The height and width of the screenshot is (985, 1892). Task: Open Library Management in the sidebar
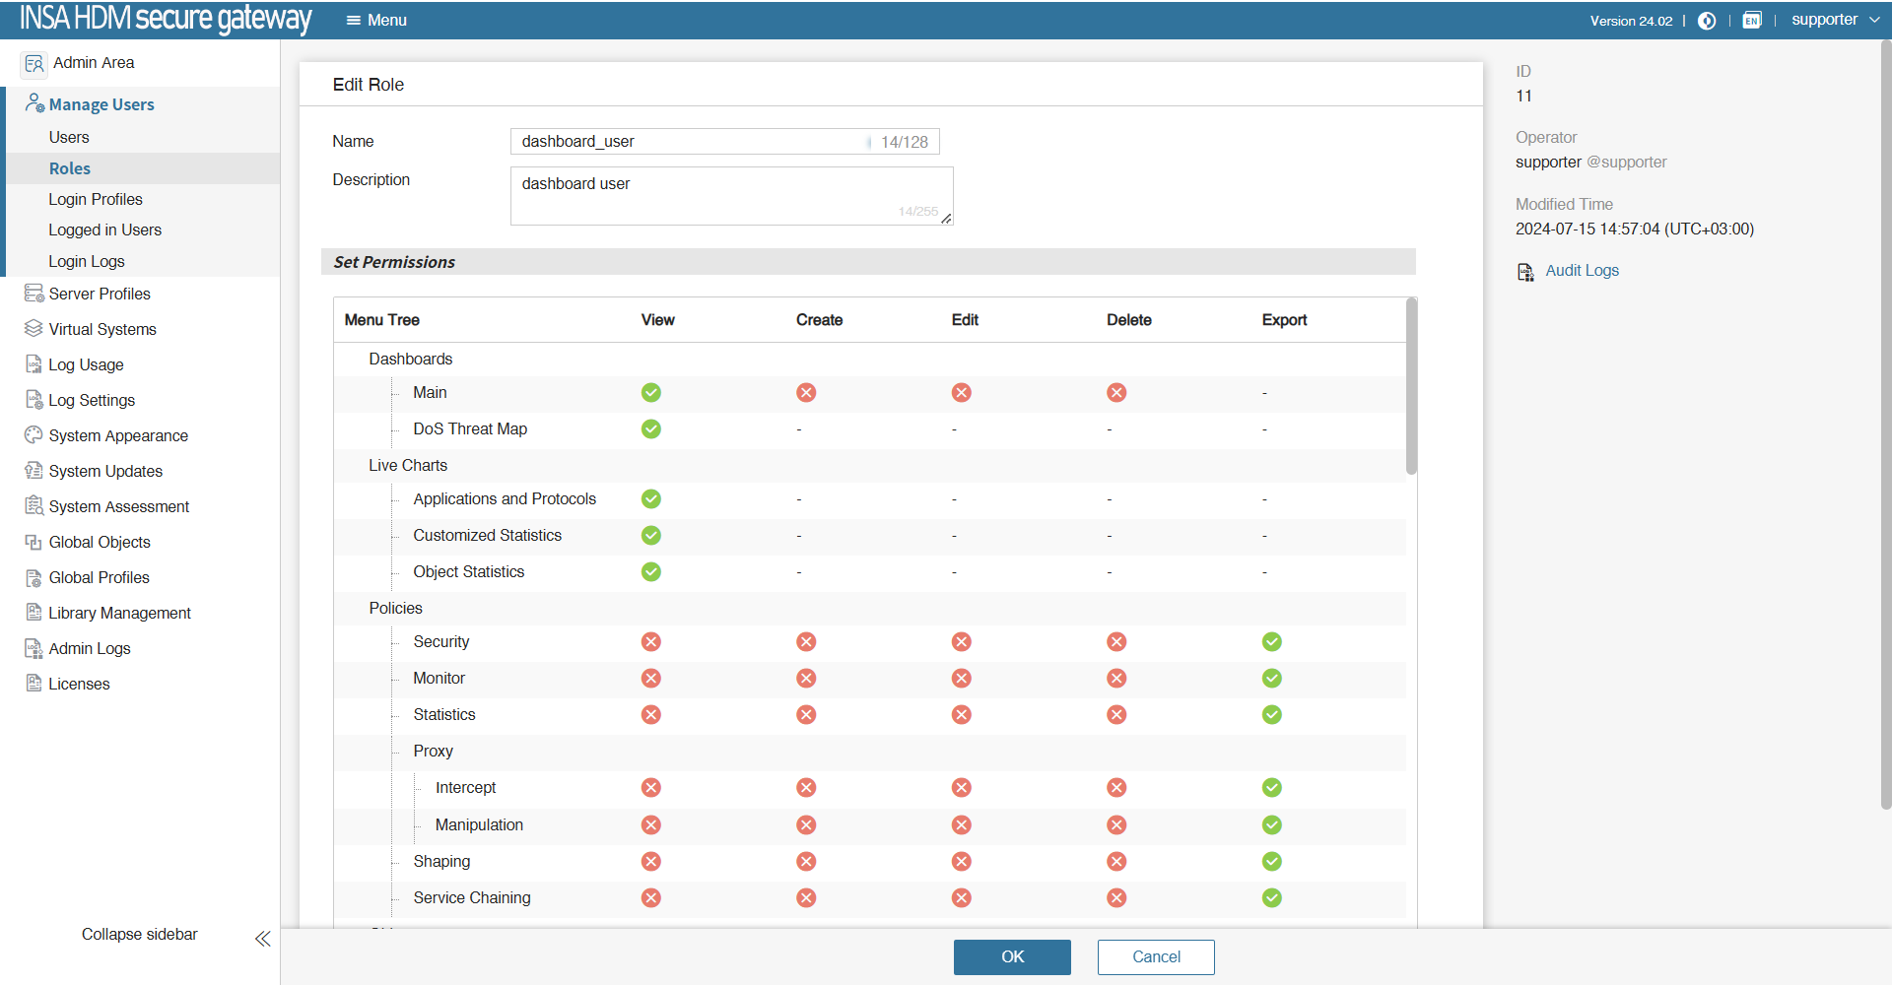click(119, 613)
